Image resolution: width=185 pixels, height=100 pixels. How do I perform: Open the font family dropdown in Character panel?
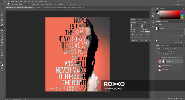[x=136, y=22]
